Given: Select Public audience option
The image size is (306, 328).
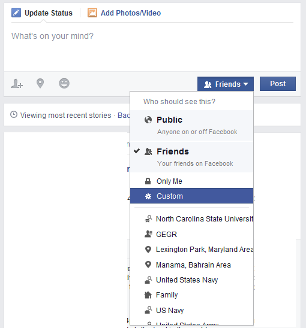Looking at the screenshot, I should 191,125.
